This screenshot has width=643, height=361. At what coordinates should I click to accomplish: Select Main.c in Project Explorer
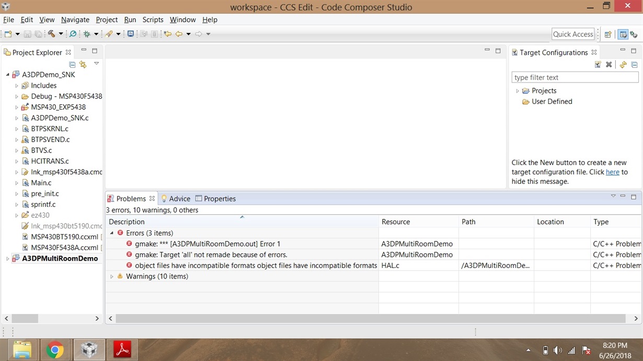click(41, 183)
